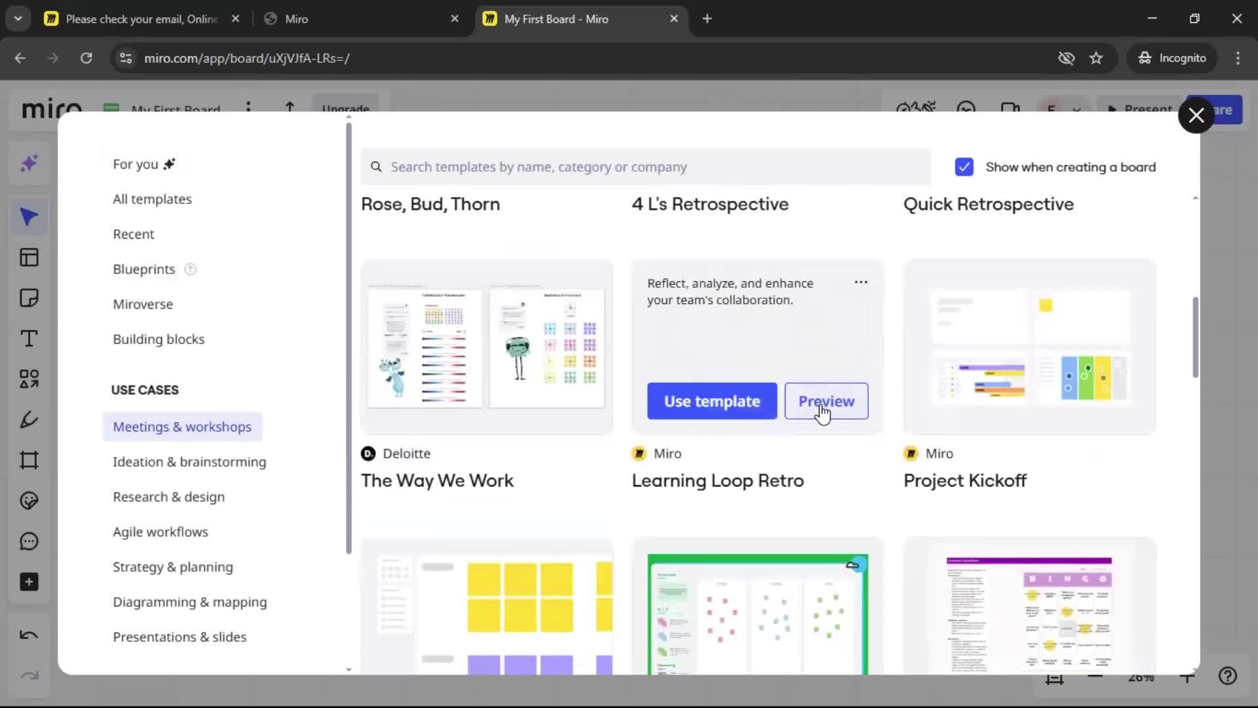
Task: Focus the Search templates field
Action: pyautogui.click(x=645, y=167)
